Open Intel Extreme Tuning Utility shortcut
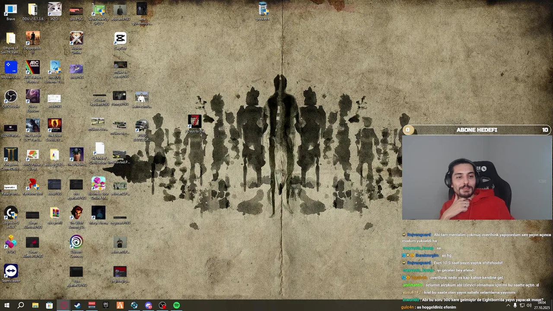 tap(54, 72)
